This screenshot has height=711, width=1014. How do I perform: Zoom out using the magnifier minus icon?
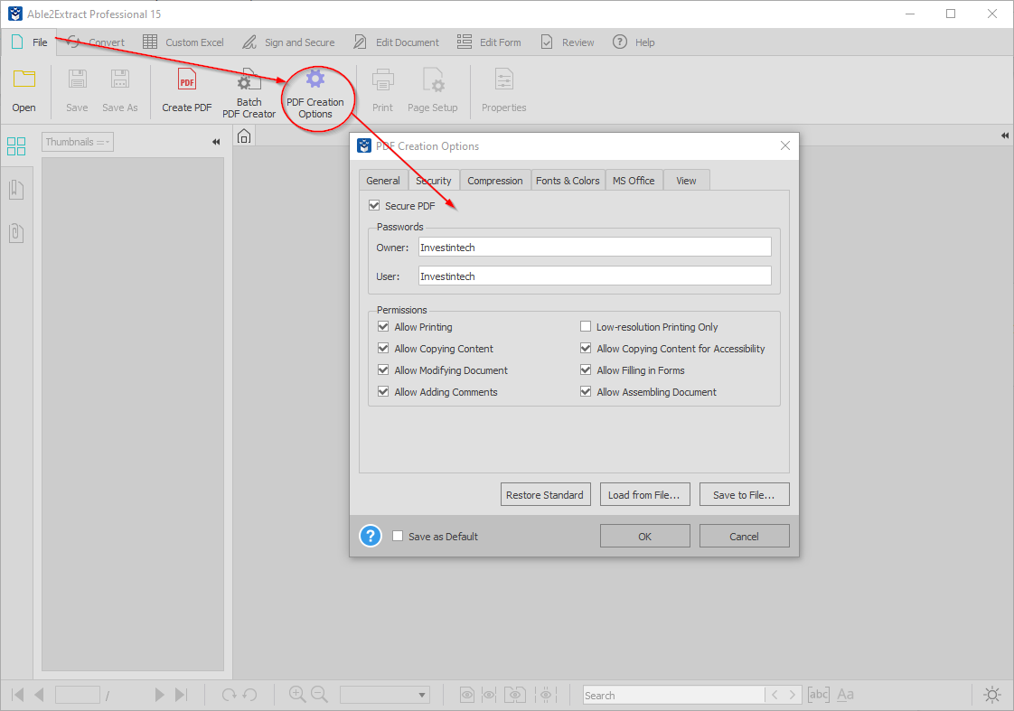(x=319, y=694)
